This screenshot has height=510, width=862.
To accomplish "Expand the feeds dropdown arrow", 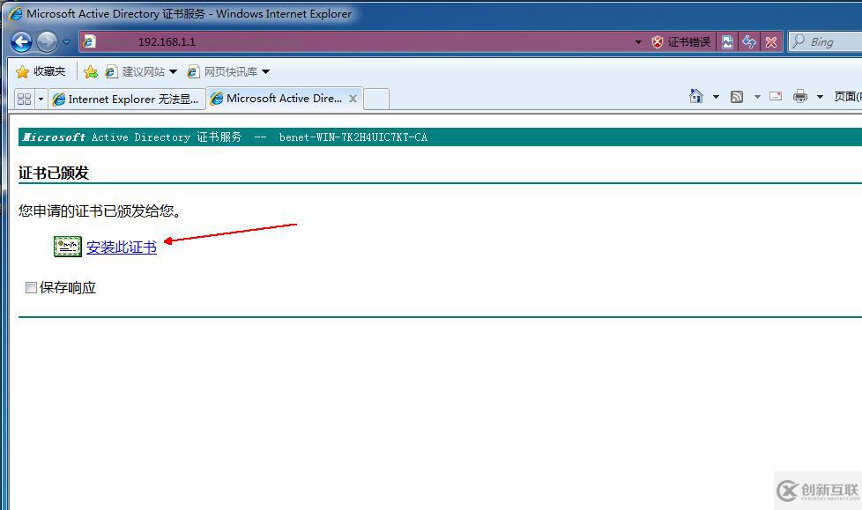I will [x=757, y=97].
